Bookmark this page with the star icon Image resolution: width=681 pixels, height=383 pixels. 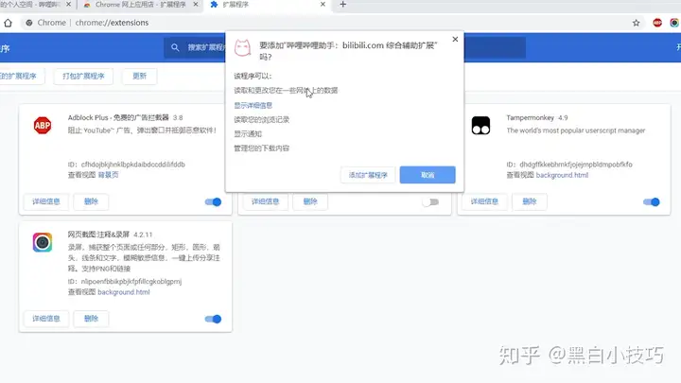tap(636, 23)
